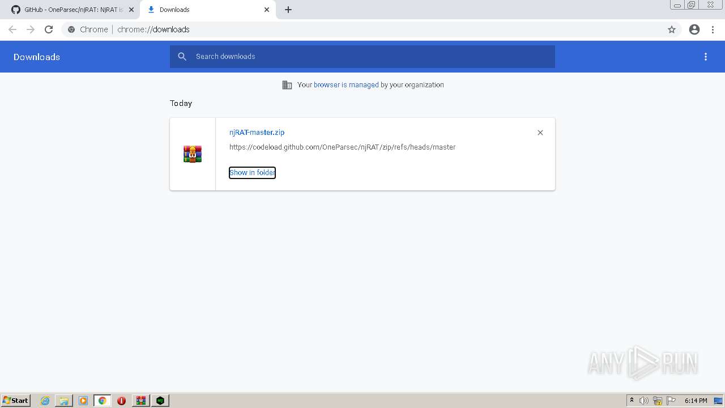Image resolution: width=725 pixels, height=408 pixels.
Task: Go forward with the forward arrow
Action: click(31, 29)
